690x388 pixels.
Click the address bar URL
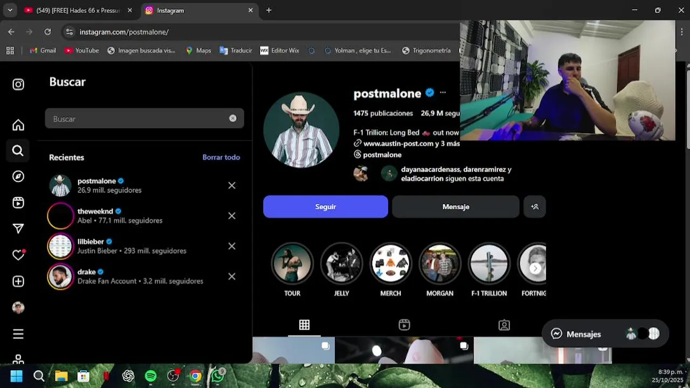(x=124, y=32)
